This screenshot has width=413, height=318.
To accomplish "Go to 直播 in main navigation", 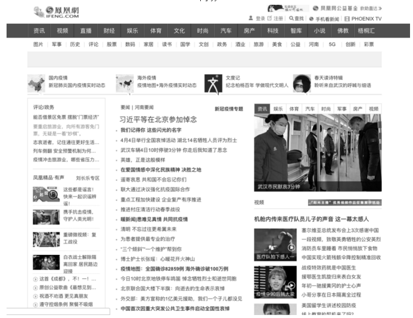I will tap(86, 31).
